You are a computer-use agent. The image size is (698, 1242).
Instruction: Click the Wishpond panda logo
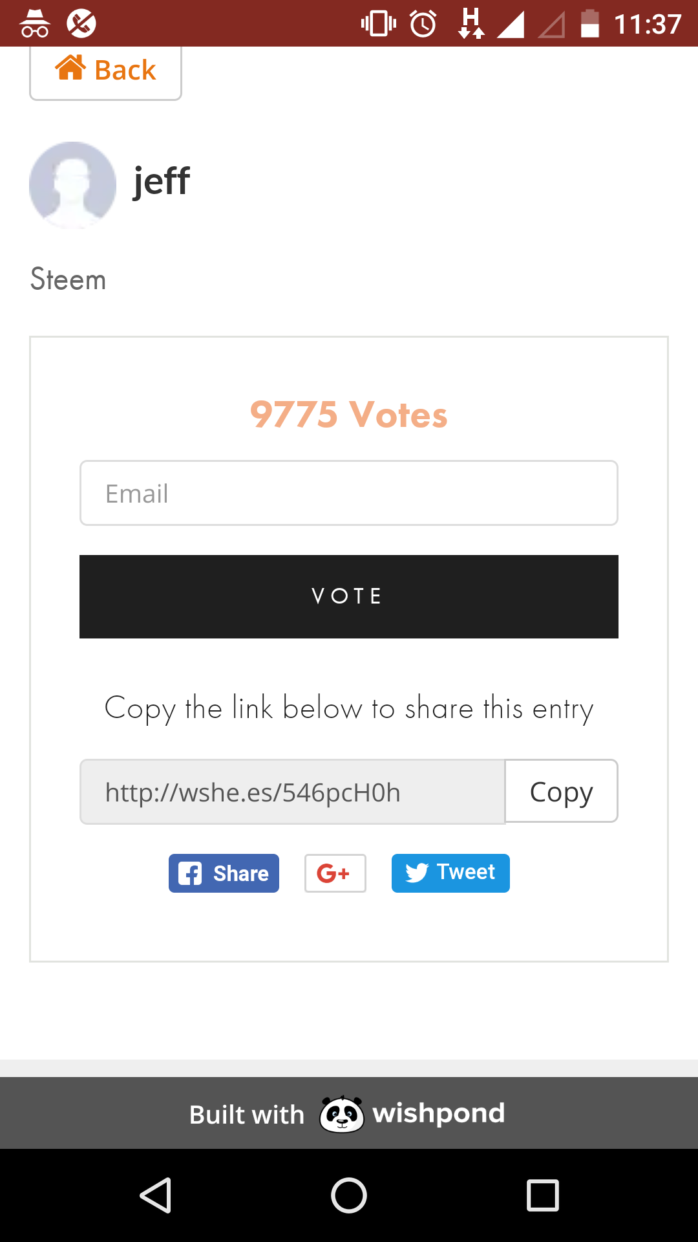click(x=342, y=1114)
